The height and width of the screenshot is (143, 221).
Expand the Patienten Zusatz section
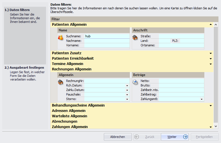pos(211,53)
